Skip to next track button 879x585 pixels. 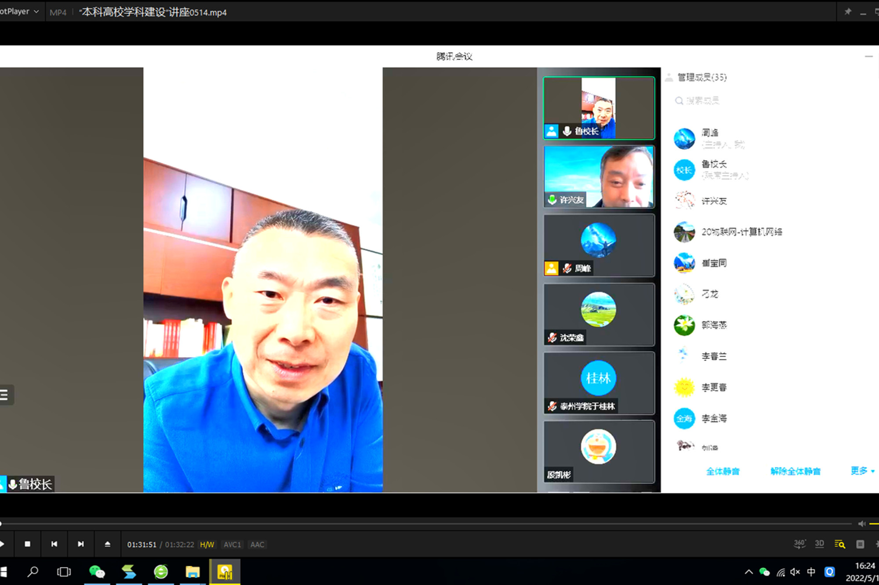point(81,544)
